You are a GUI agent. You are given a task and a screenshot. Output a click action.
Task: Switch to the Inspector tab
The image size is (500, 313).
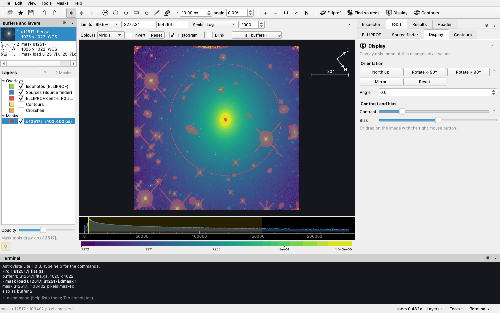[371, 24]
